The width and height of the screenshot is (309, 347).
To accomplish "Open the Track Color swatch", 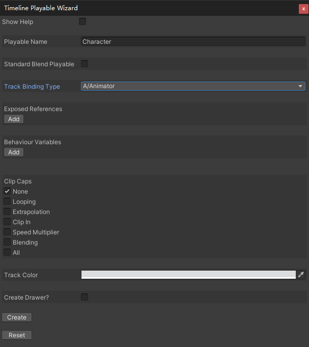I will tap(188, 275).
